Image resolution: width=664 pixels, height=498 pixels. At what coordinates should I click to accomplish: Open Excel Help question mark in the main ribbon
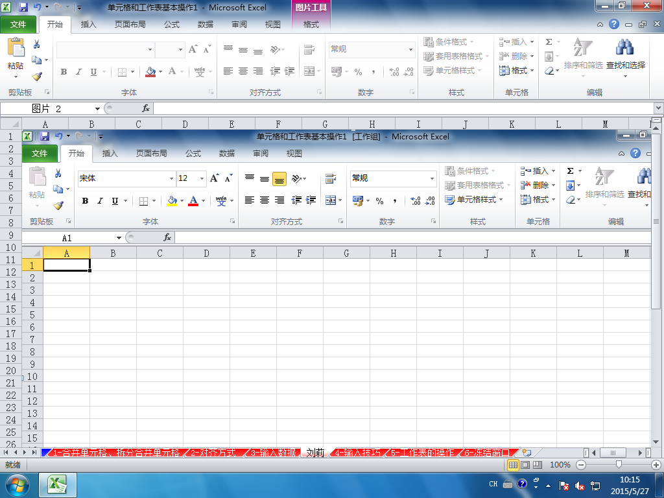point(614,24)
